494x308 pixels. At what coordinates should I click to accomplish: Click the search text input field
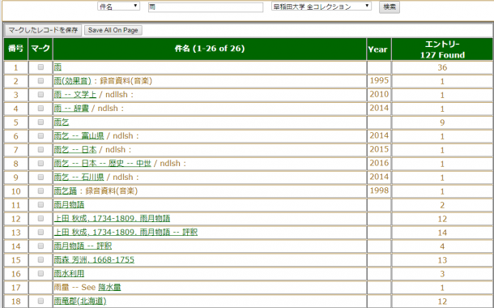tap(206, 7)
